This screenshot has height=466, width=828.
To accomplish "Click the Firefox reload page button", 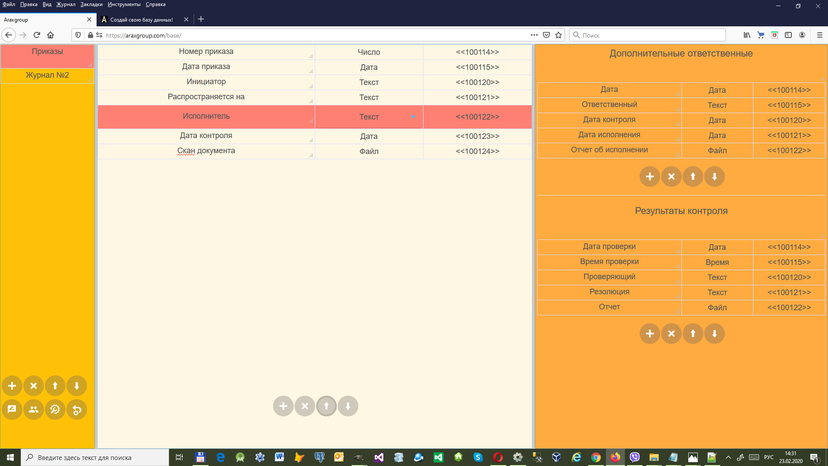I will tap(37, 35).
